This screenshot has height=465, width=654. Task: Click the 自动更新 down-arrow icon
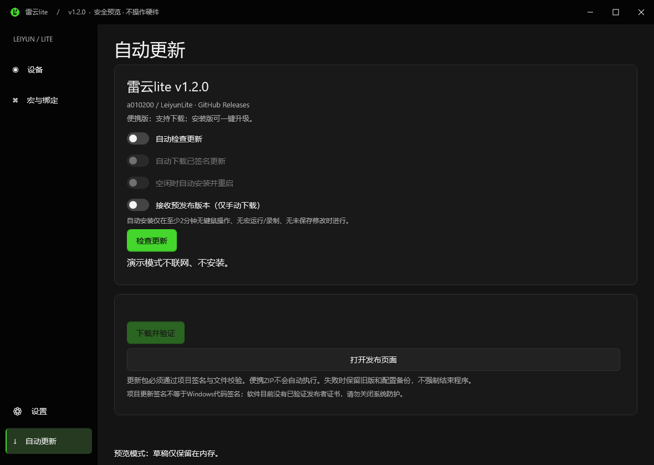point(16,441)
